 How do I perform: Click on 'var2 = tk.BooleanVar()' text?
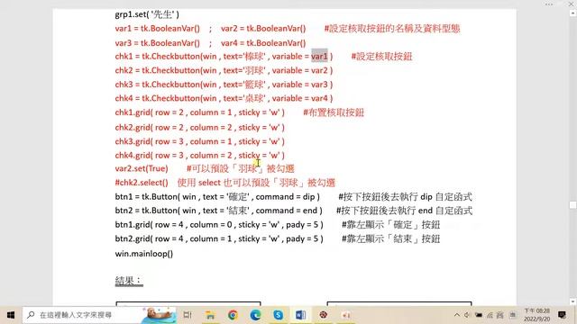[x=263, y=28]
